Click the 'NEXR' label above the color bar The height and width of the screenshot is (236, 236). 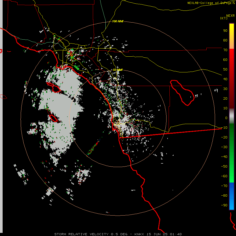(230, 16)
